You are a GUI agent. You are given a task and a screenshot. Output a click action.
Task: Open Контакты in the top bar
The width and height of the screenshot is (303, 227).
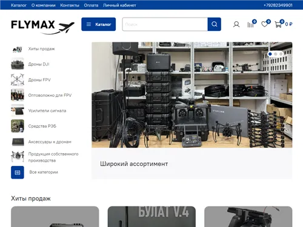point(70,5)
